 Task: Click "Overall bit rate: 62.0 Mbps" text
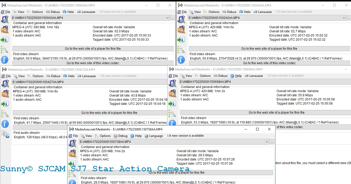(111, 31)
